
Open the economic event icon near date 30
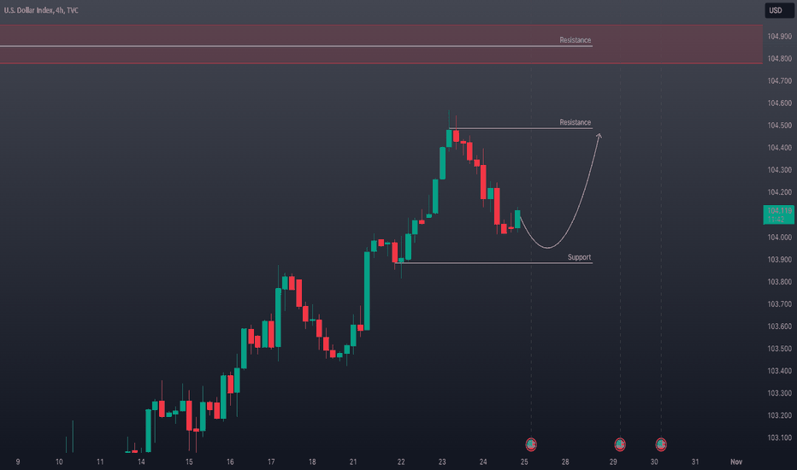tap(661, 444)
